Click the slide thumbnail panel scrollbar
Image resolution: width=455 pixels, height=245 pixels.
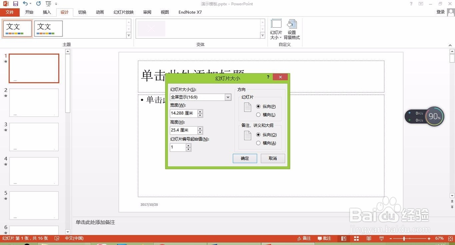(68, 84)
